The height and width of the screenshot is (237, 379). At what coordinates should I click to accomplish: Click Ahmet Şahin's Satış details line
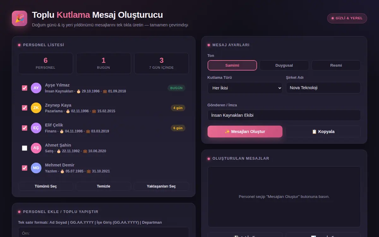coord(75,151)
